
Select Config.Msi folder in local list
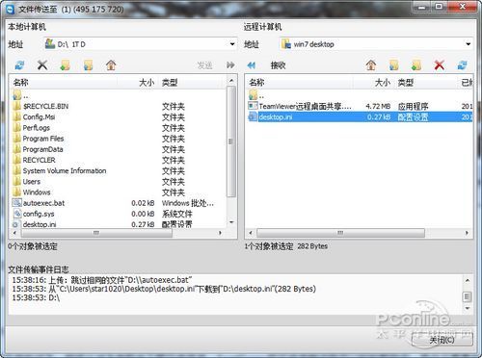34,117
